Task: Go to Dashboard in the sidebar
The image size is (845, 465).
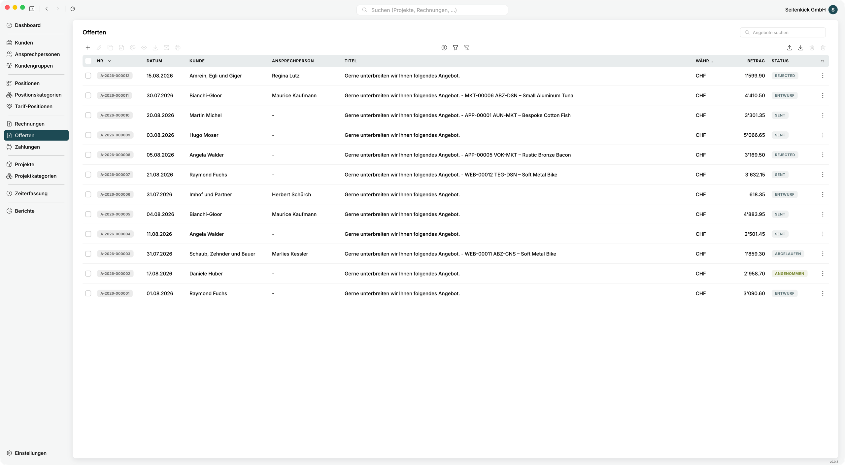Action: coord(36,25)
